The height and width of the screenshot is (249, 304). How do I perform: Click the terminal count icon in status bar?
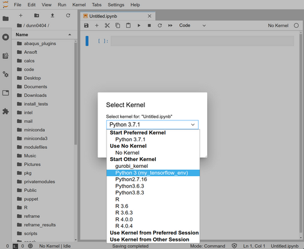15,246
